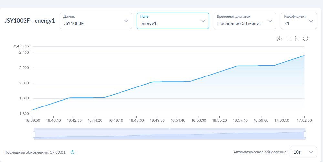Click the chart line's rightmost end point

click(304, 56)
